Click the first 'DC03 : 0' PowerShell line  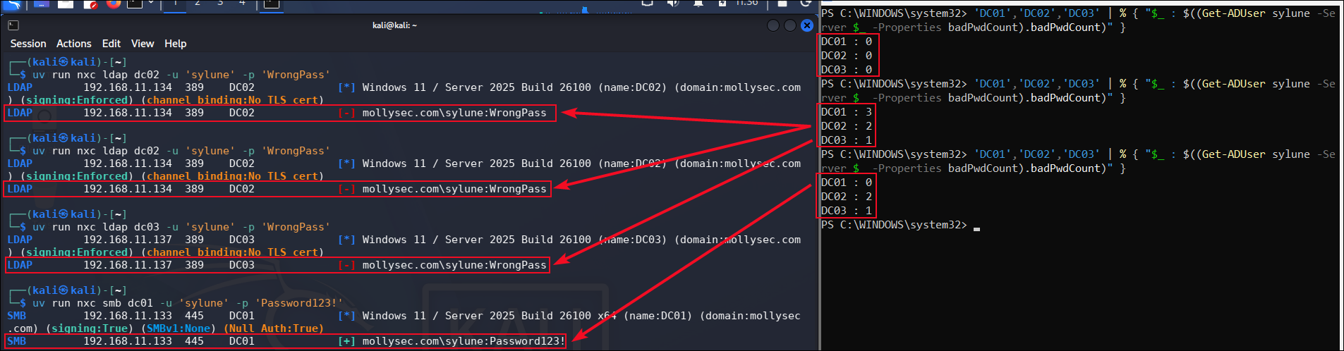click(847, 70)
